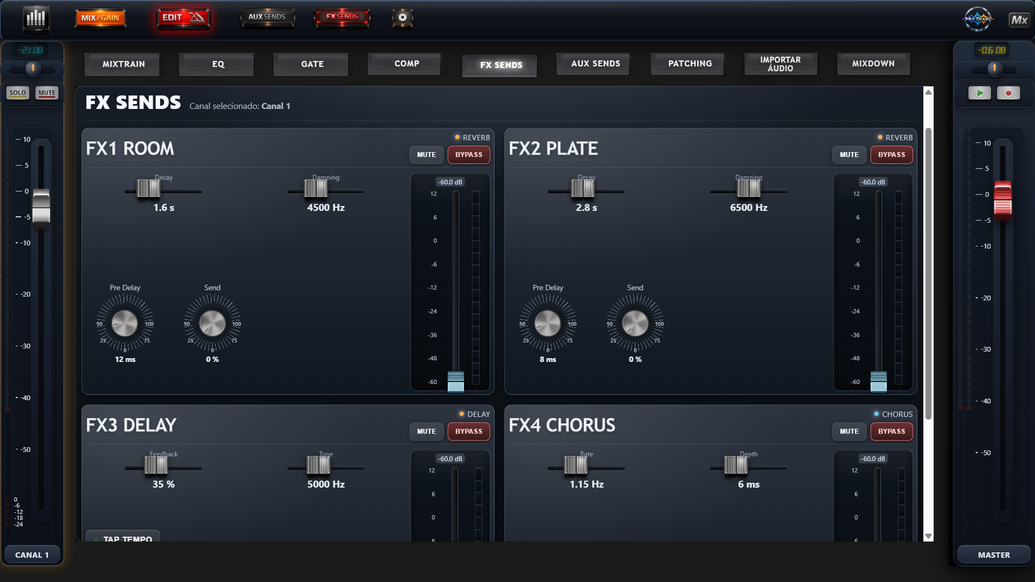Mute the FX1 ROOM effect

tap(426, 155)
